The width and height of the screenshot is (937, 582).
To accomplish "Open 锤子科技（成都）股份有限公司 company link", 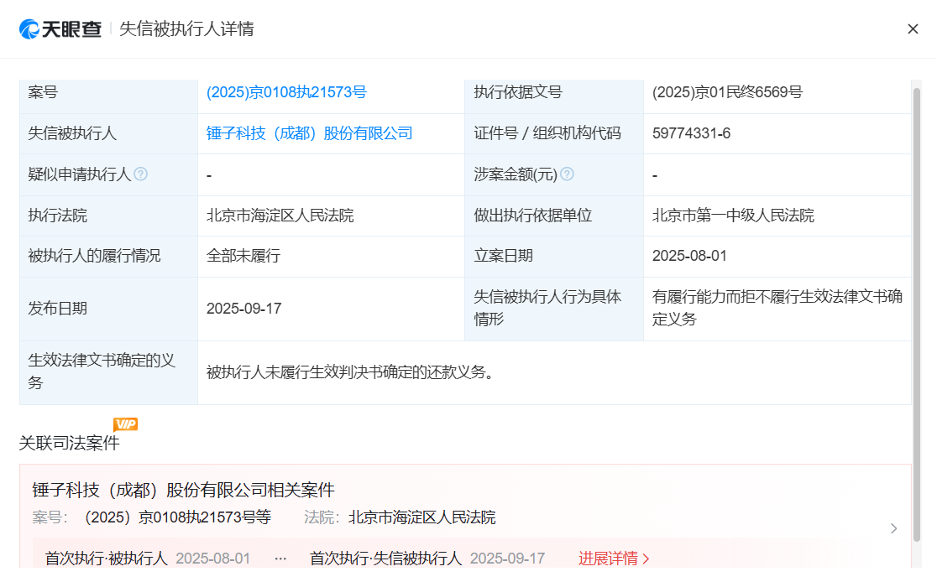I will [x=310, y=133].
